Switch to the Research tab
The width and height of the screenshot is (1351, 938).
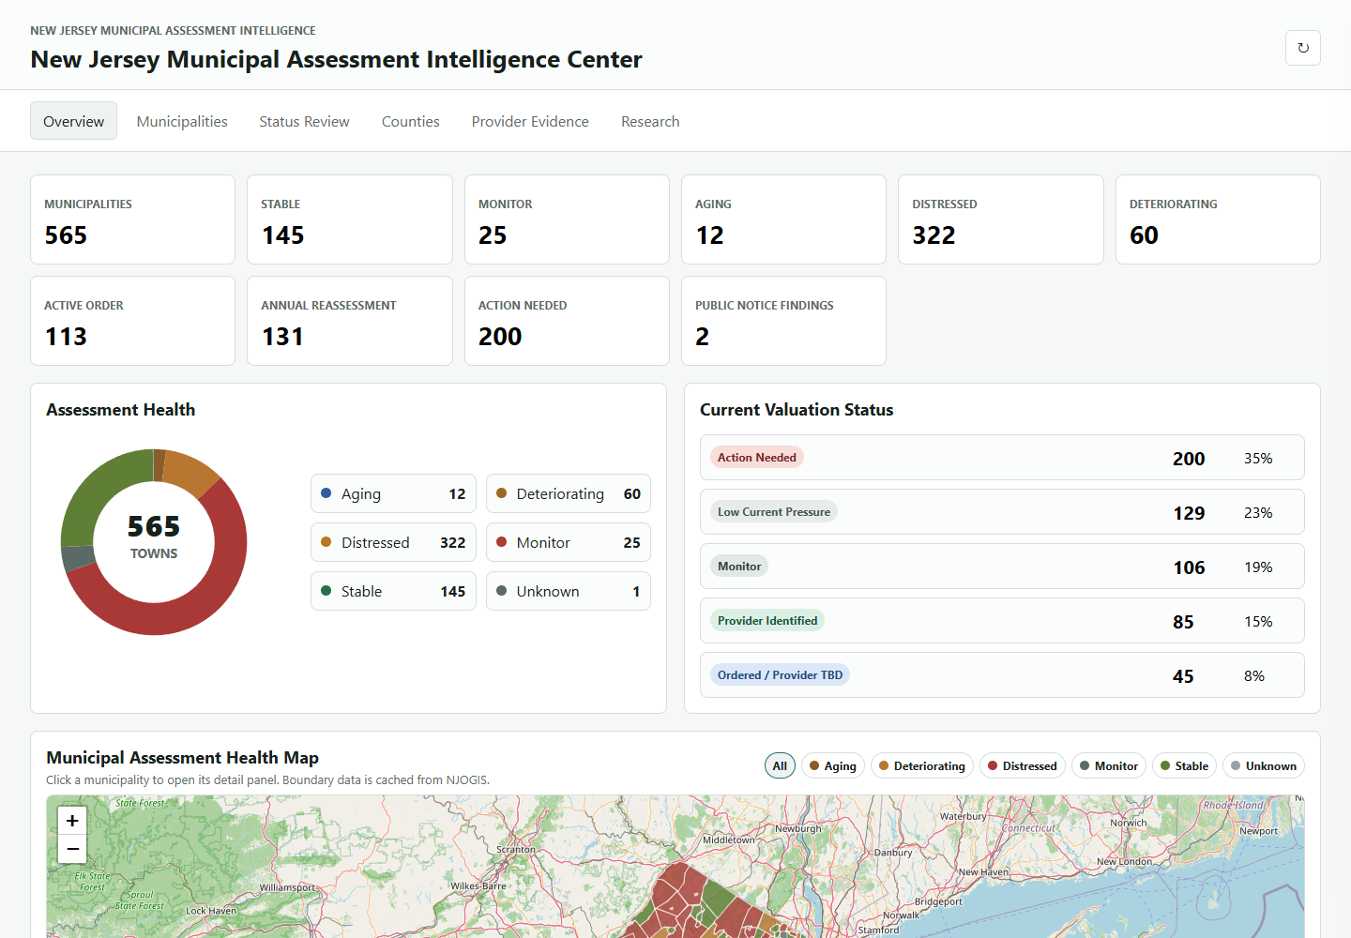click(x=650, y=121)
